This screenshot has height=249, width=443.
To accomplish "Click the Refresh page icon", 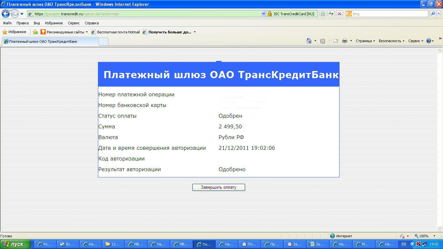I will click(331, 14).
